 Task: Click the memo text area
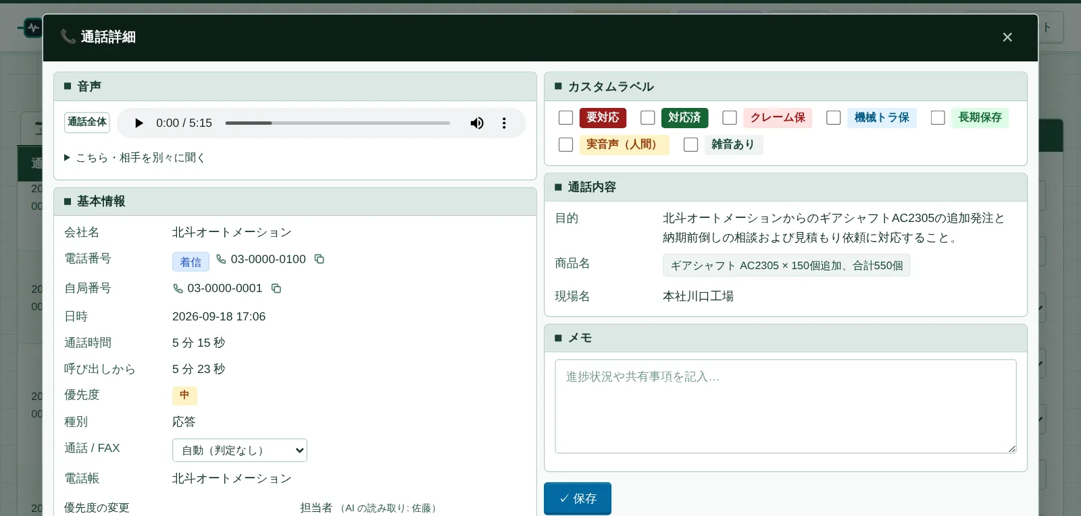pyautogui.click(x=786, y=406)
